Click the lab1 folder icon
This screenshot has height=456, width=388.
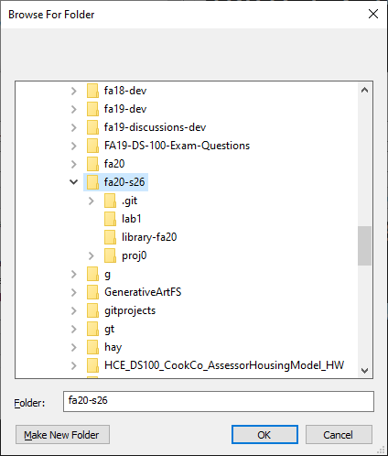click(110, 219)
